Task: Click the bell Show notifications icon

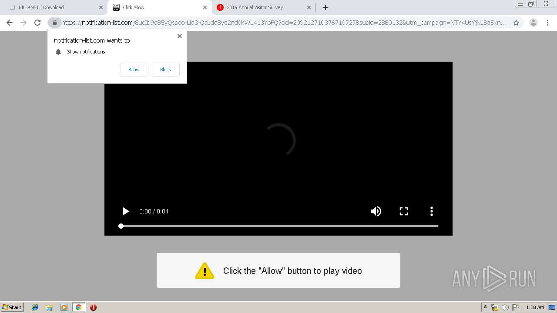Action: (58, 52)
